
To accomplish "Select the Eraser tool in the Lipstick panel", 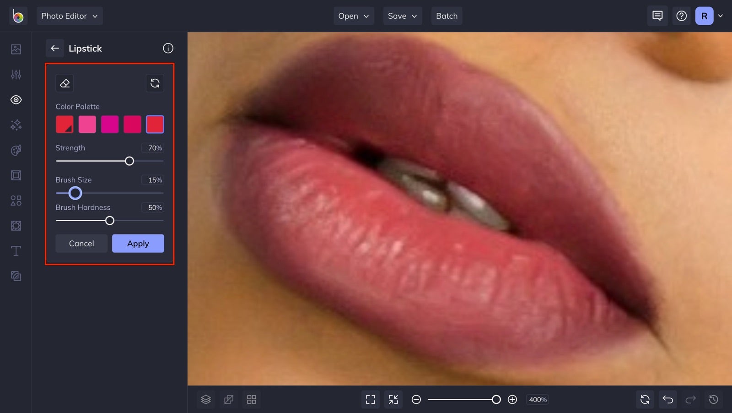I will [x=65, y=83].
